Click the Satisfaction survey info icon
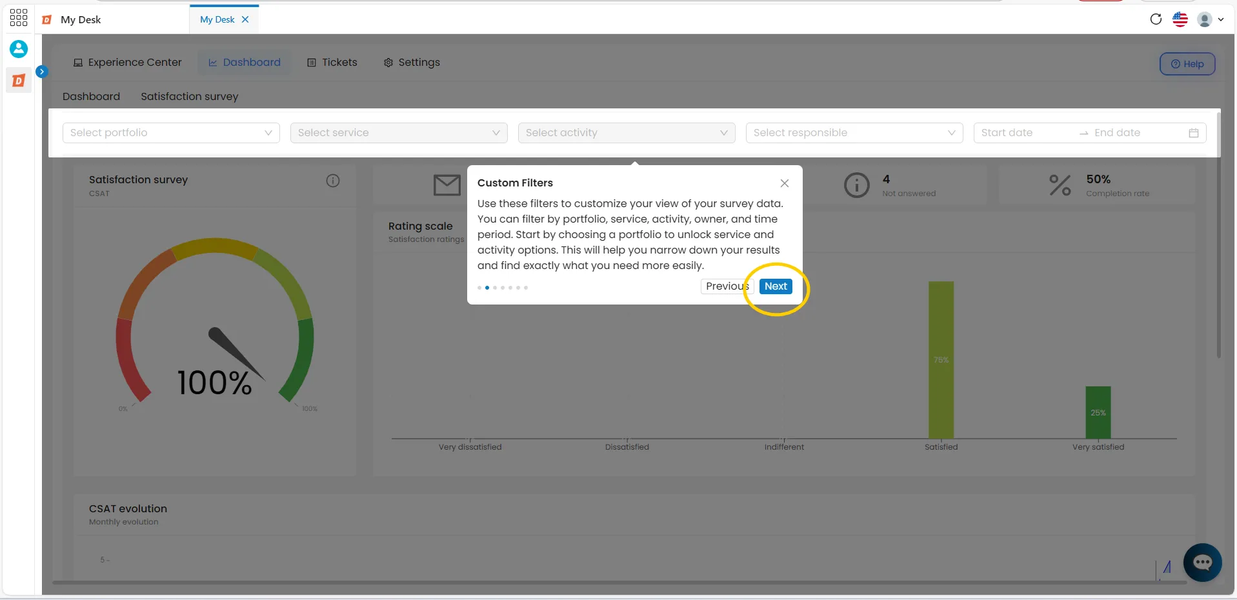This screenshot has height=600, width=1237. [x=333, y=181]
